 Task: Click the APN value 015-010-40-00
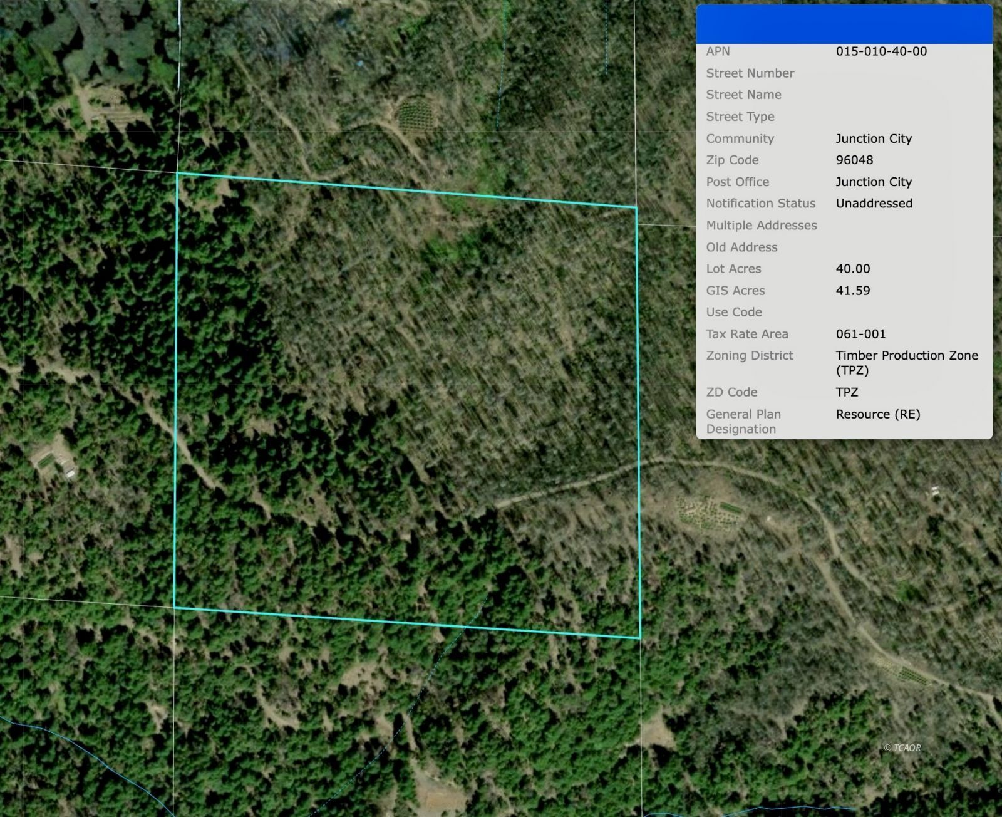pos(881,51)
